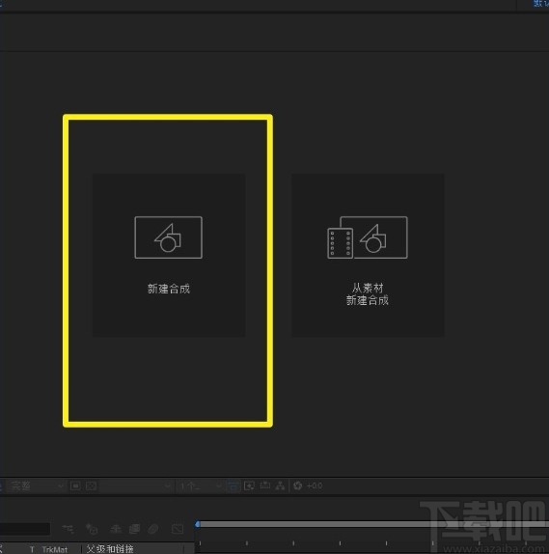Toggle the transparency grid icon

click(x=91, y=486)
